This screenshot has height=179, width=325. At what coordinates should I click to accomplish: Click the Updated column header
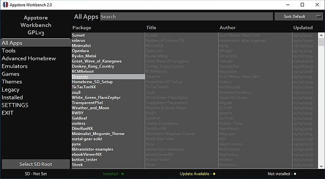303,27
